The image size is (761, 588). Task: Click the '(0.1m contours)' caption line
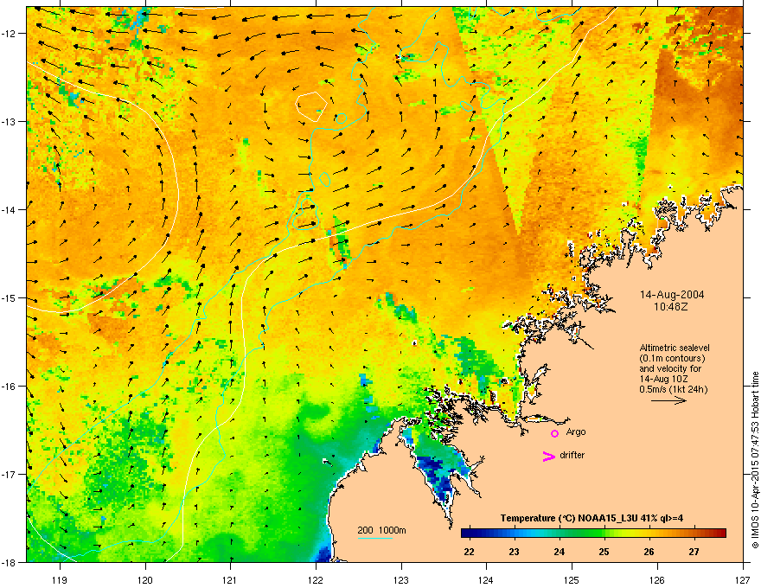672,359
